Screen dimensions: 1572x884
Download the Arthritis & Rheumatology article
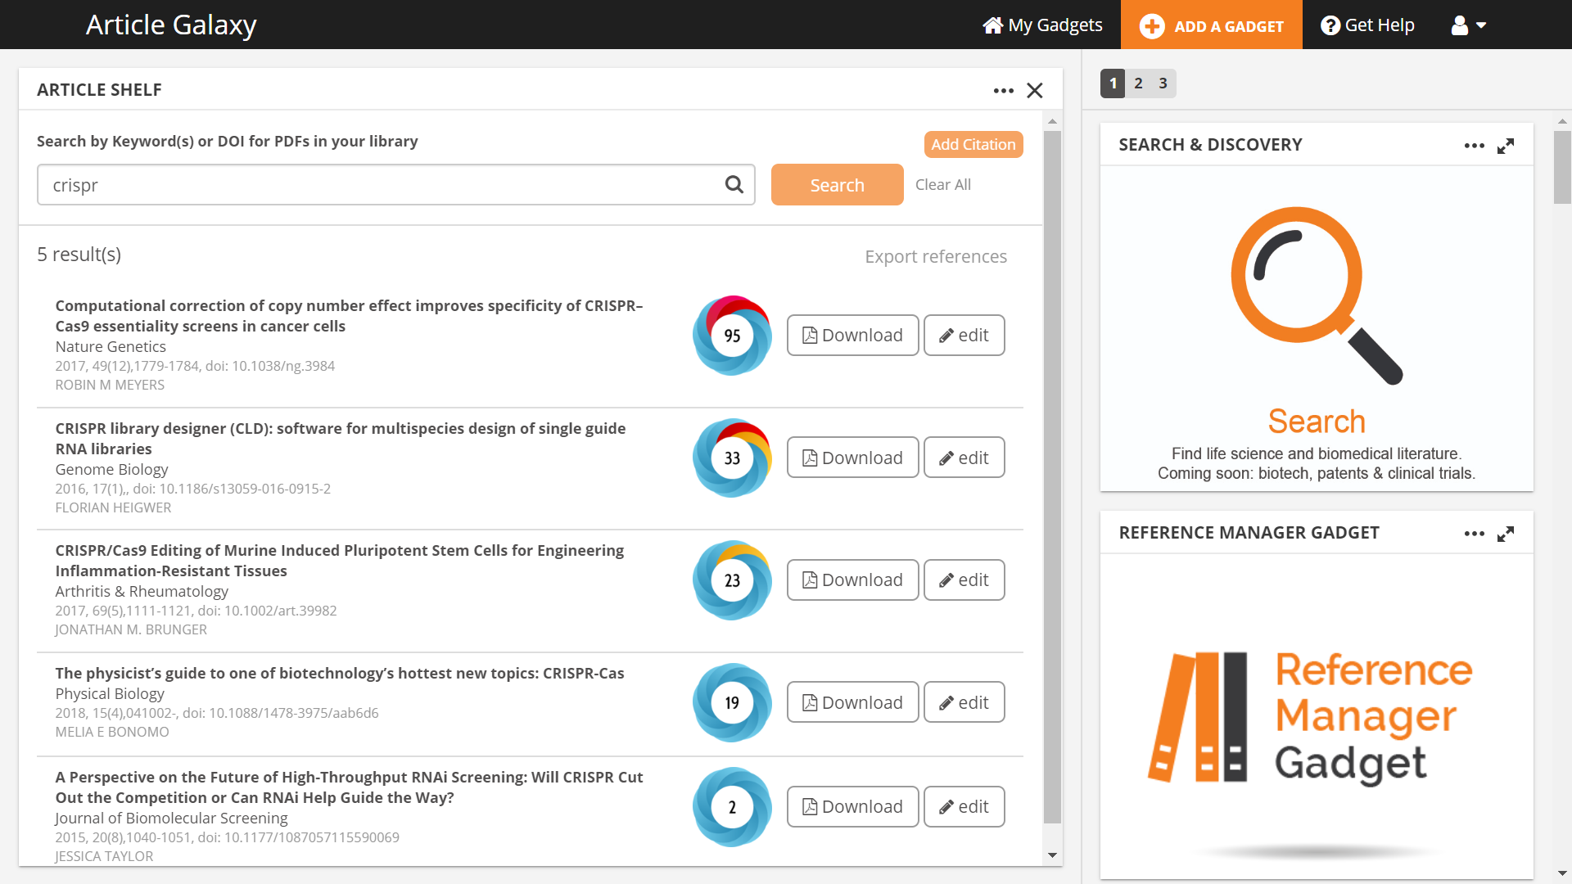(x=852, y=580)
